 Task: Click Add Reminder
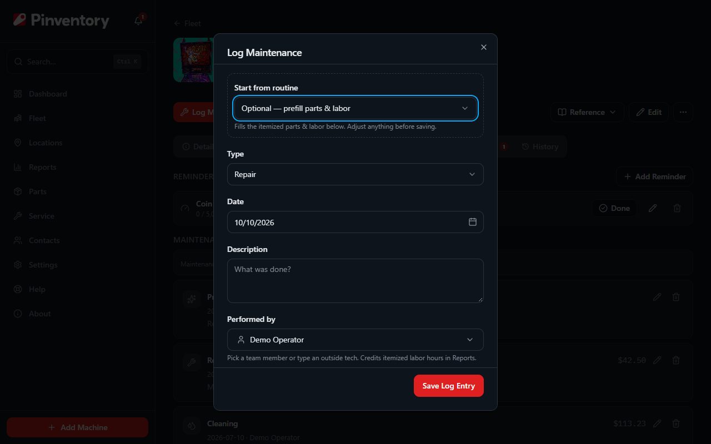tap(654, 176)
